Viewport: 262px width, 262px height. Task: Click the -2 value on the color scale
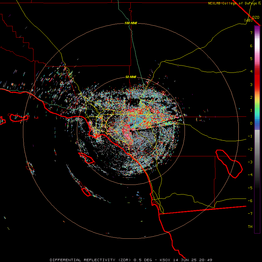tap(250, 149)
